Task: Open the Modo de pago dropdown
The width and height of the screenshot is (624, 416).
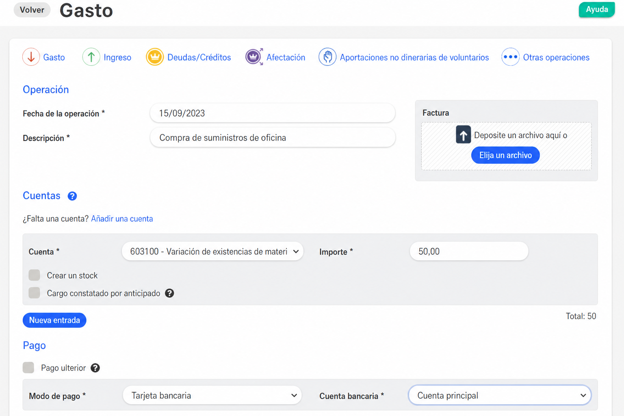Action: click(x=212, y=395)
